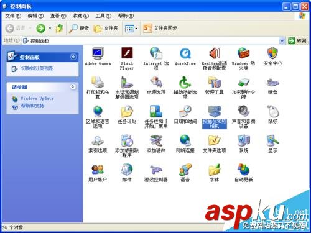Open 字体 fonts folder icon
311x233 pixels.
pyautogui.click(x=215, y=170)
